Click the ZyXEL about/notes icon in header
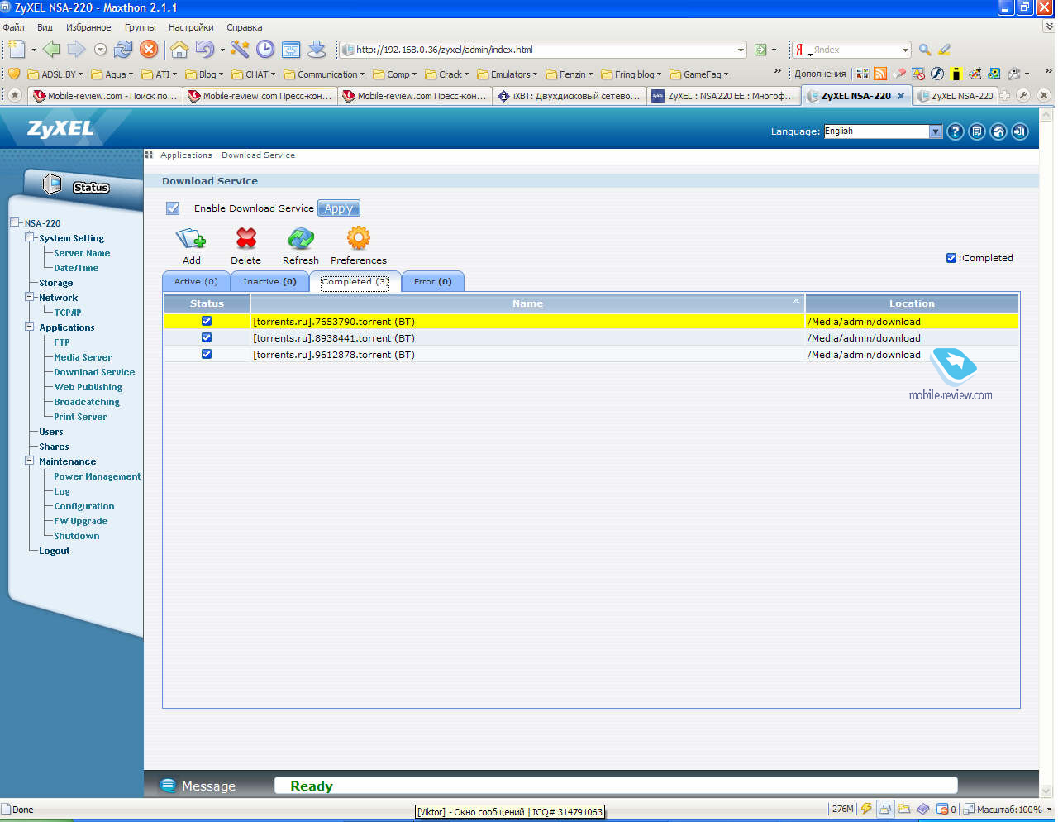Image resolution: width=1058 pixels, height=822 pixels. tap(977, 131)
